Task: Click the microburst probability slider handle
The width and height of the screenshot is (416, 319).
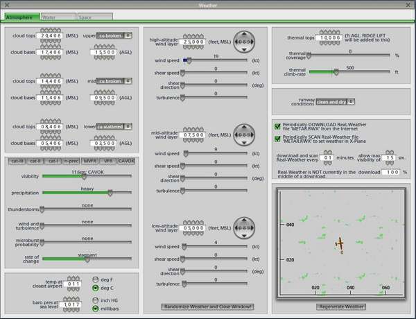Action: (42, 242)
